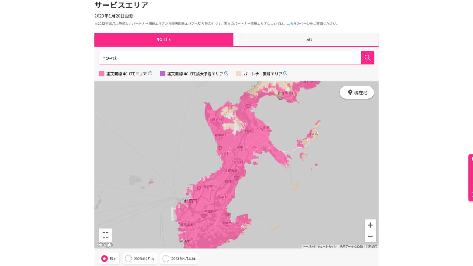This screenshot has width=473, height=266.
Task: Click the search field containing 北中城
Action: pyautogui.click(x=229, y=58)
